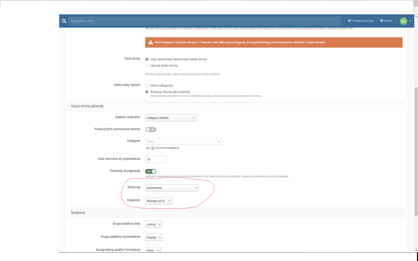Select 'Używaj tytułu strony' radio option
Screen dimensions: 418x261
point(147,66)
